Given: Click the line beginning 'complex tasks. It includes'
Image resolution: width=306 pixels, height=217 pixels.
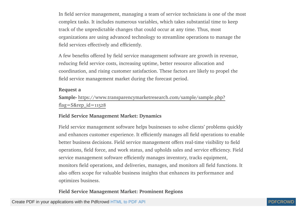Looking at the screenshot, I should click(x=148, y=22).
